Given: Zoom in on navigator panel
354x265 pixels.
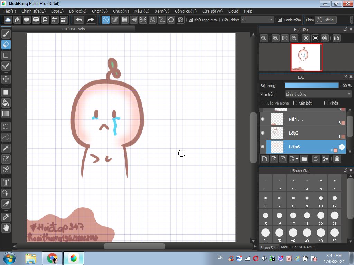Looking at the screenshot, I should pyautogui.click(x=275, y=38).
